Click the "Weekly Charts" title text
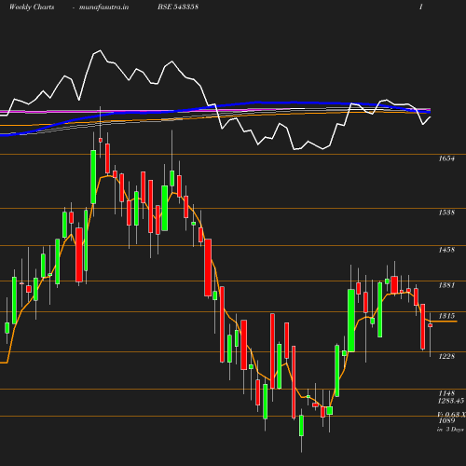Viewport: 466px width, 466px height. pos(32,7)
